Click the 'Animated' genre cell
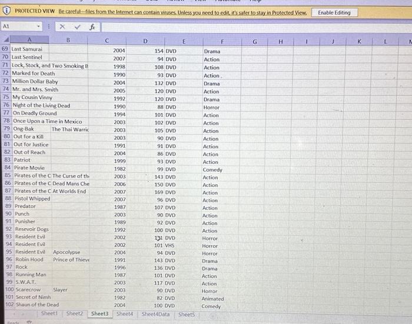The image size is (412, 324). click(x=212, y=299)
